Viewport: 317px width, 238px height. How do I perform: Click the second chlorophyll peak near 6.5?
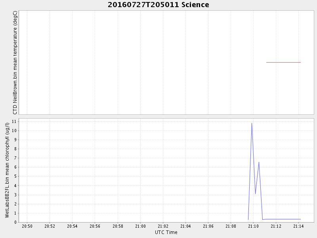pyautogui.click(x=259, y=162)
